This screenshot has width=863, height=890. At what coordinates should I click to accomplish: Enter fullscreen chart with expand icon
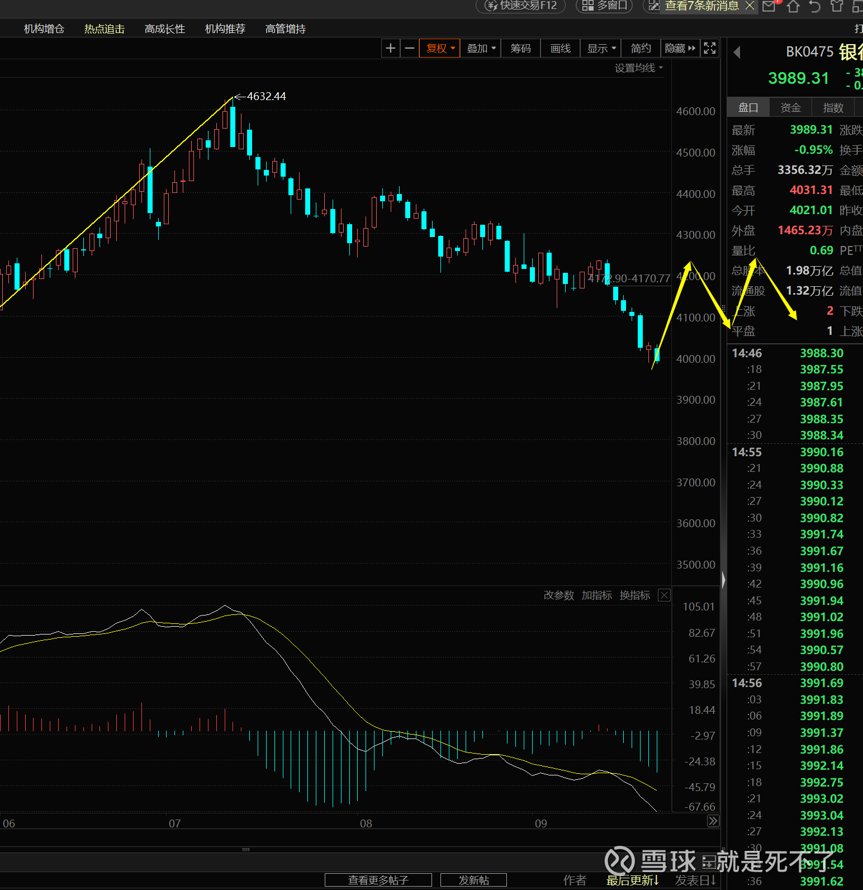click(x=710, y=49)
